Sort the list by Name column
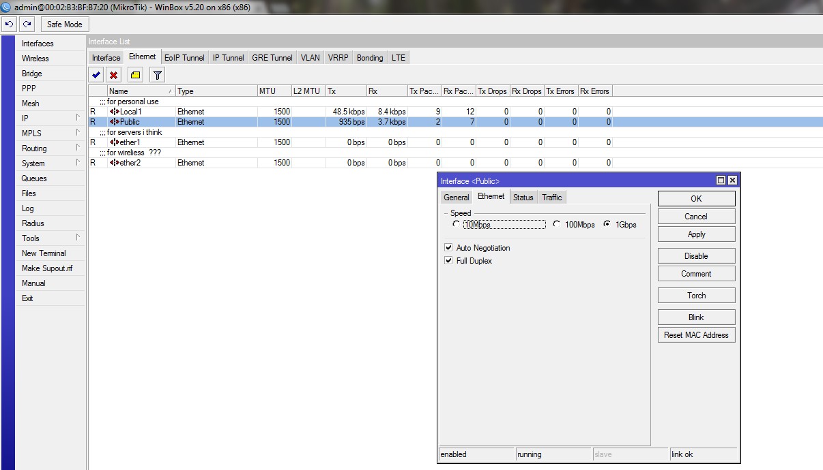The image size is (823, 470). (141, 91)
